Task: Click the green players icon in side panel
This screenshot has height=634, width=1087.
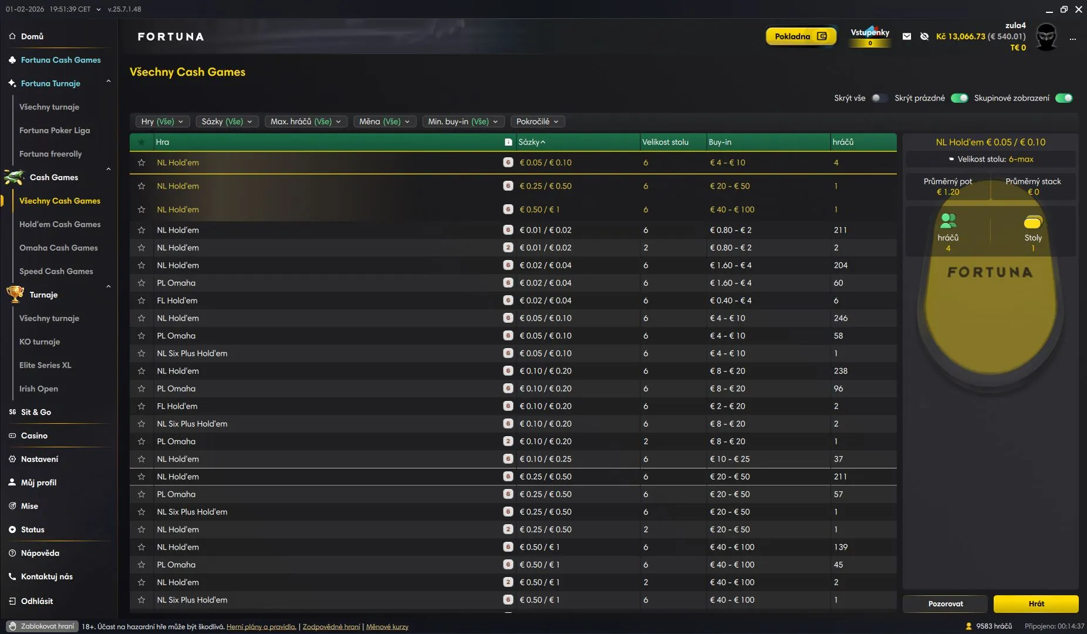Action: click(948, 221)
